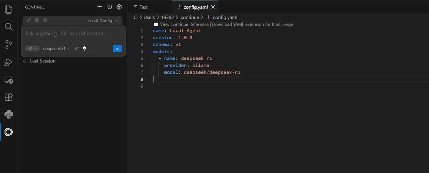Click 'C:' breadcrumb root
The width and height of the screenshot is (429, 173).
pos(136,17)
